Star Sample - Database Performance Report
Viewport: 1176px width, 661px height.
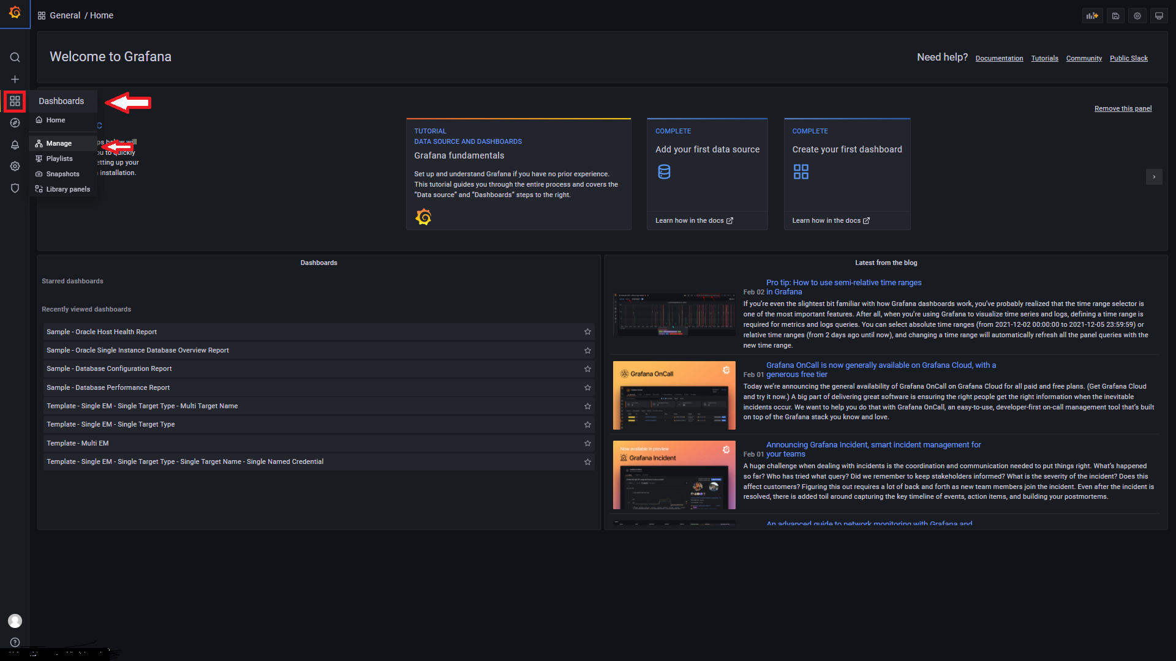pos(587,387)
